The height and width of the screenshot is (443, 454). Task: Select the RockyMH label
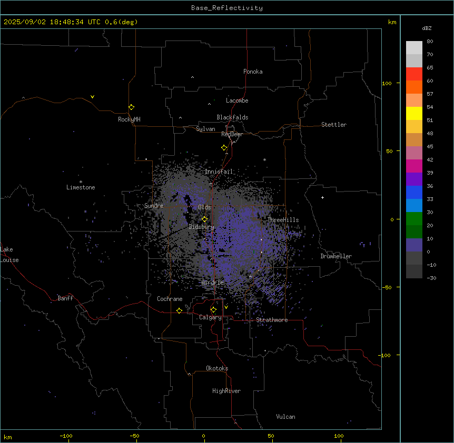click(129, 119)
